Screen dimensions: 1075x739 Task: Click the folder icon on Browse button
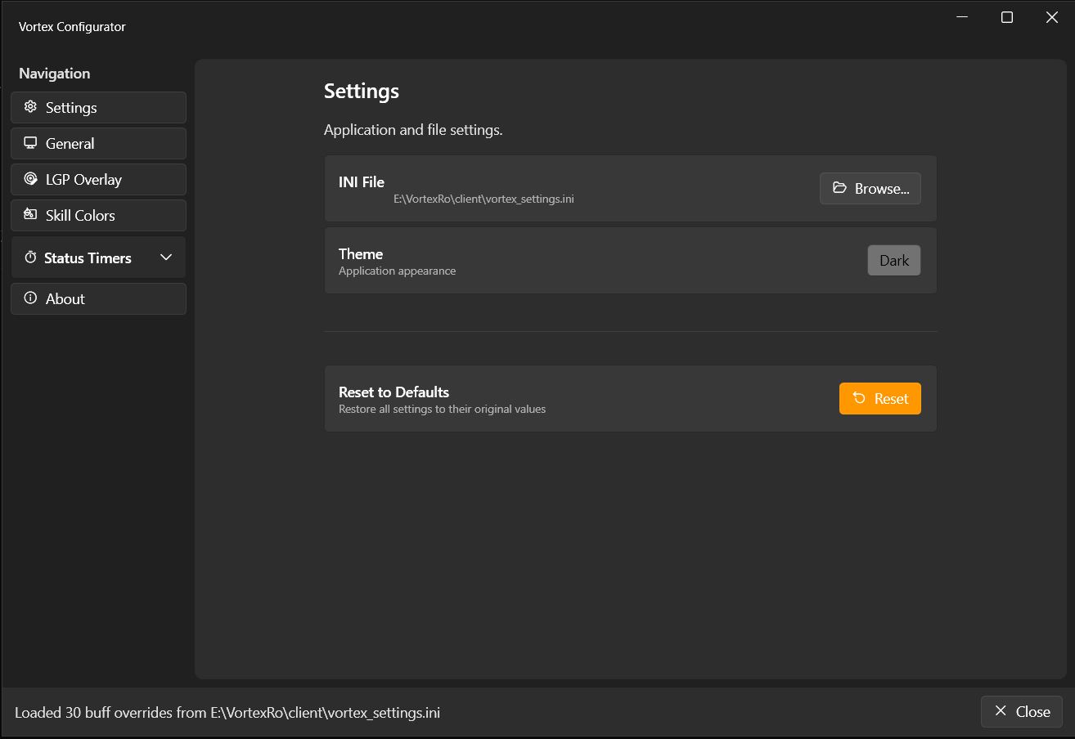(x=839, y=188)
